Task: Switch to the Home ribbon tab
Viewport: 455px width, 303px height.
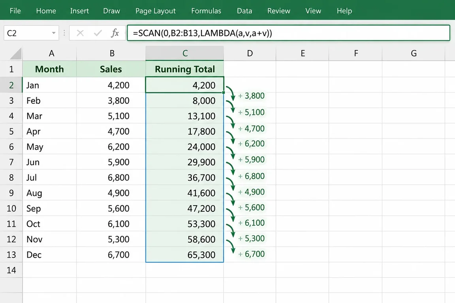Action: coord(46,11)
